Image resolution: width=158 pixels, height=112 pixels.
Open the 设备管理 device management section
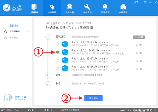(34, 8)
